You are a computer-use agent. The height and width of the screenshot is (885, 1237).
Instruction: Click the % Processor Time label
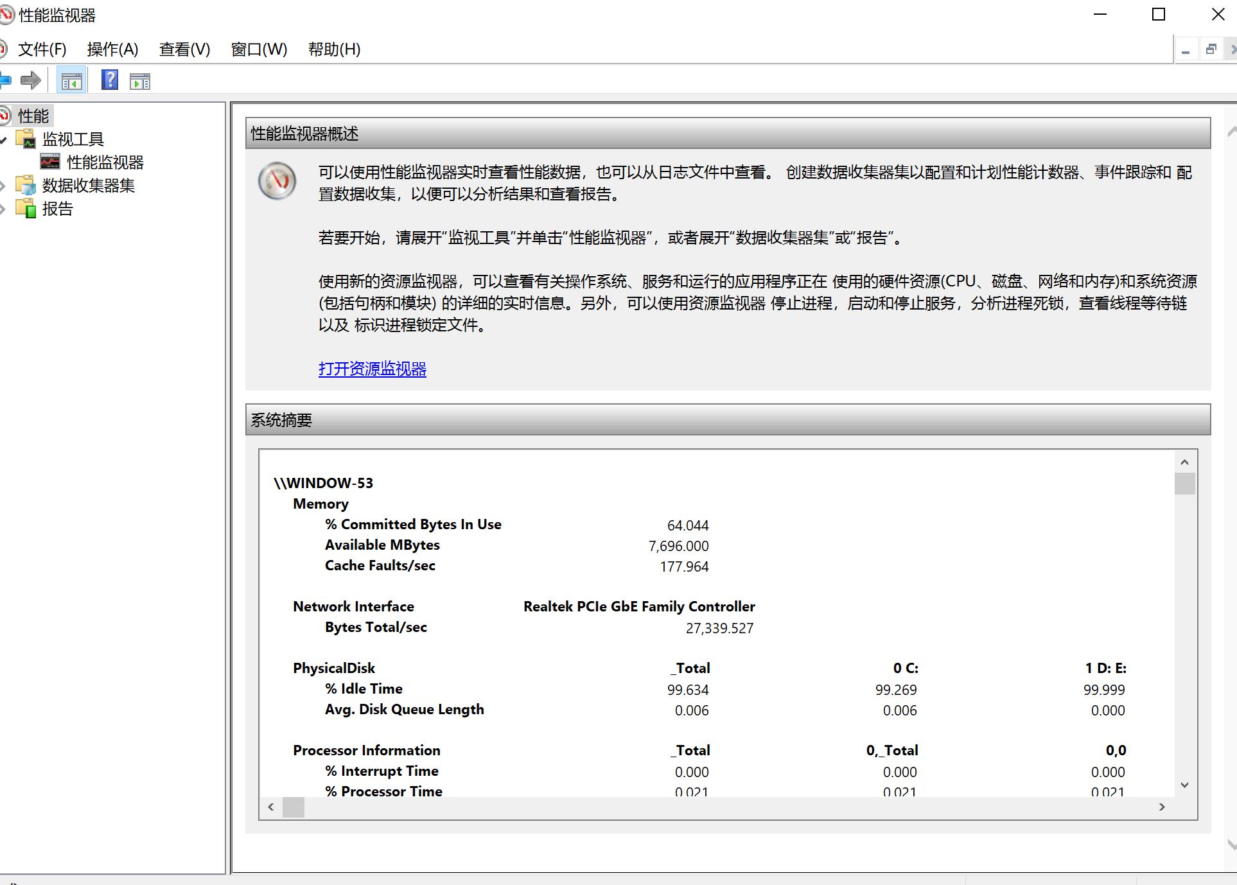(x=383, y=791)
